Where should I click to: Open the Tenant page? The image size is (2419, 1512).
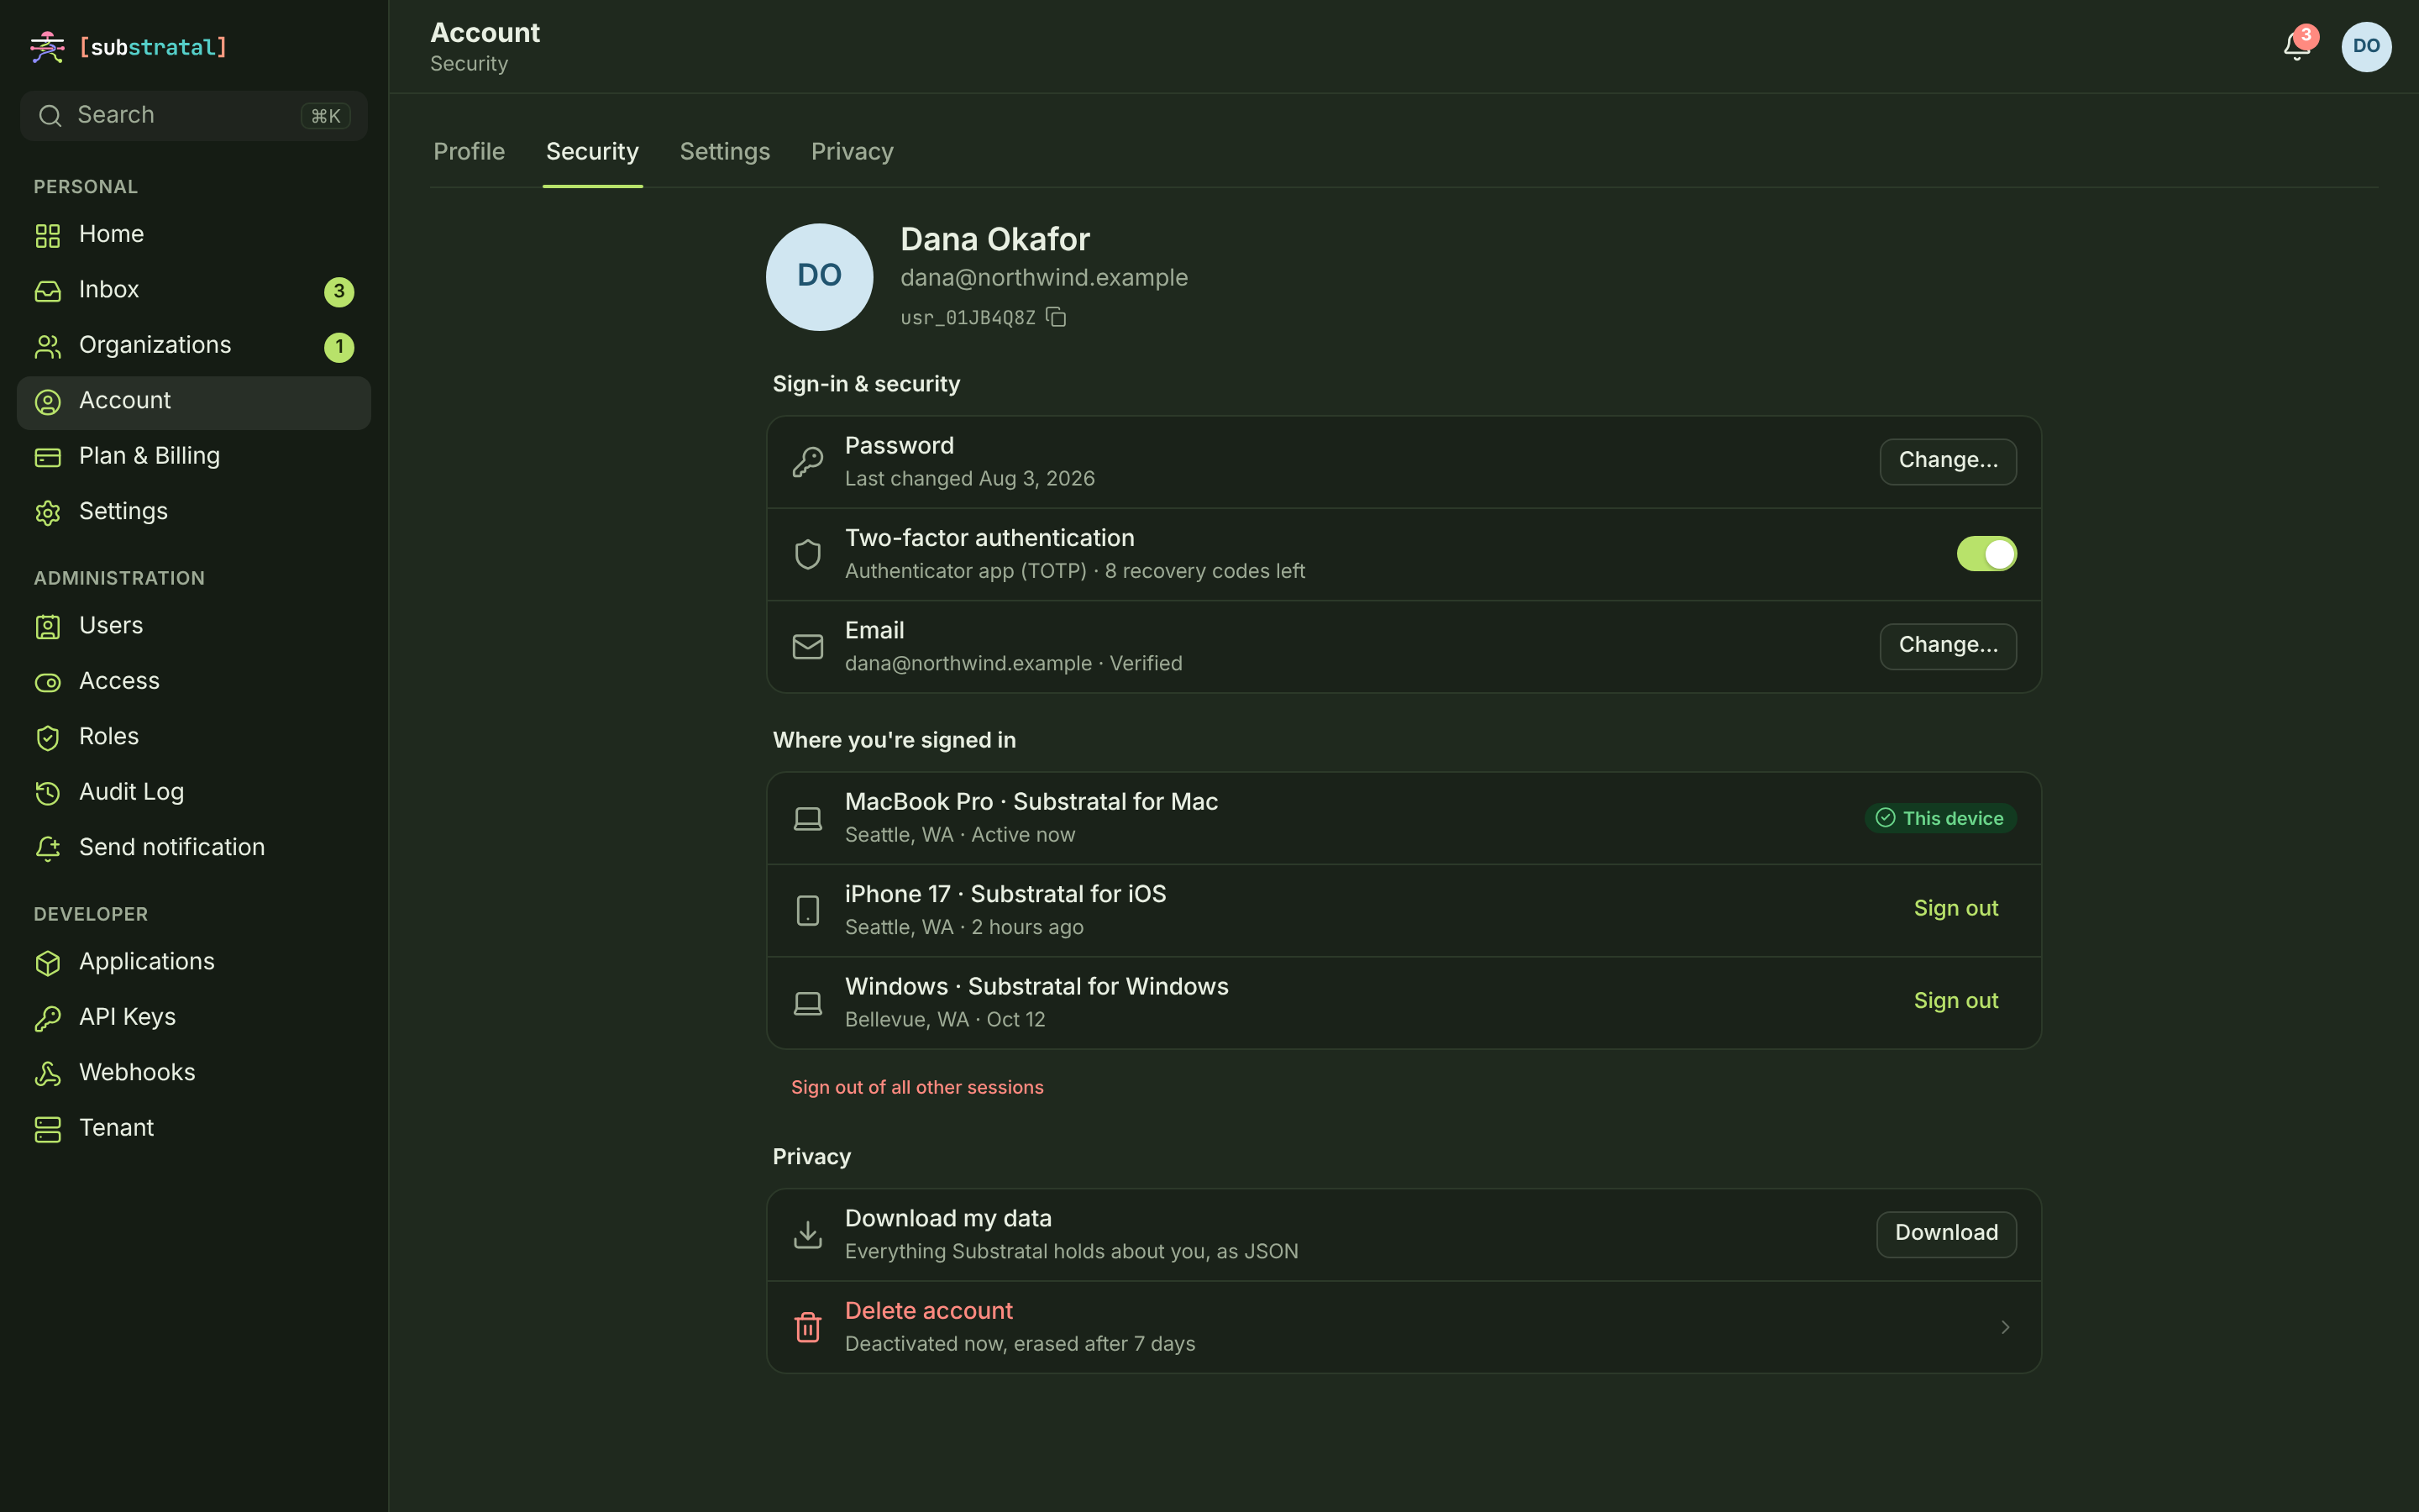194,1128
